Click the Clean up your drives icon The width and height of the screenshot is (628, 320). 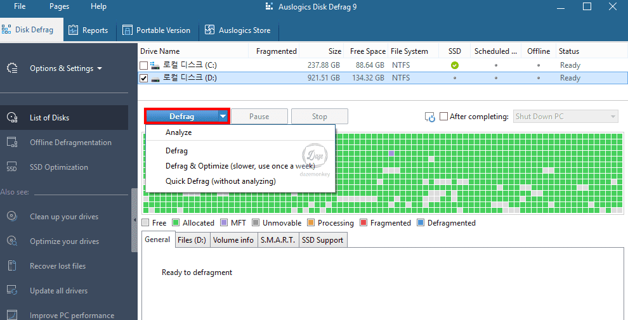point(12,217)
